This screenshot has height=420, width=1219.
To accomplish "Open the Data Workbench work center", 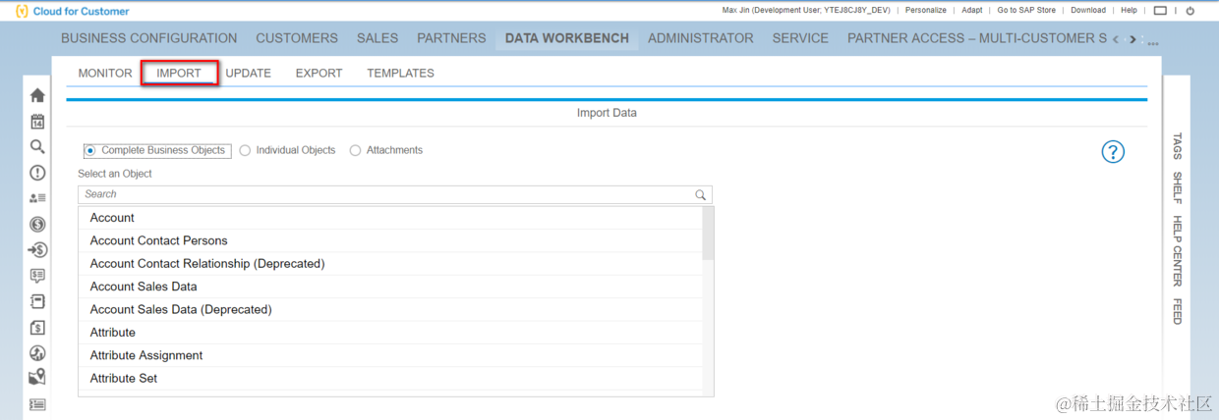I will point(567,38).
